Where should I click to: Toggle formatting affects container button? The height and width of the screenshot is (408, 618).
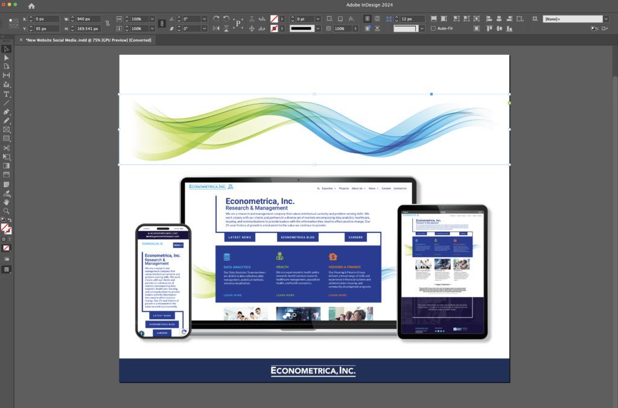(4, 239)
